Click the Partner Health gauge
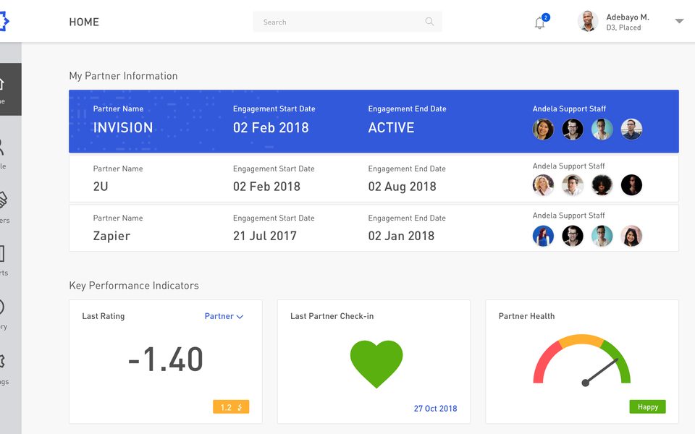 pyautogui.click(x=581, y=360)
